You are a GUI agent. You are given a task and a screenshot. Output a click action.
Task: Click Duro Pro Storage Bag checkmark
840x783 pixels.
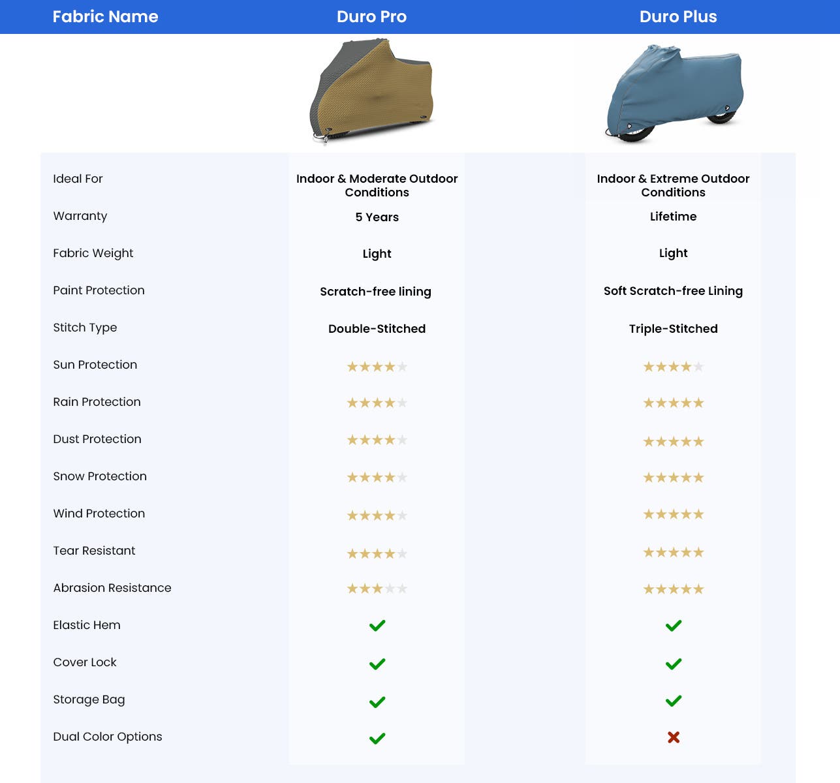[x=377, y=702]
